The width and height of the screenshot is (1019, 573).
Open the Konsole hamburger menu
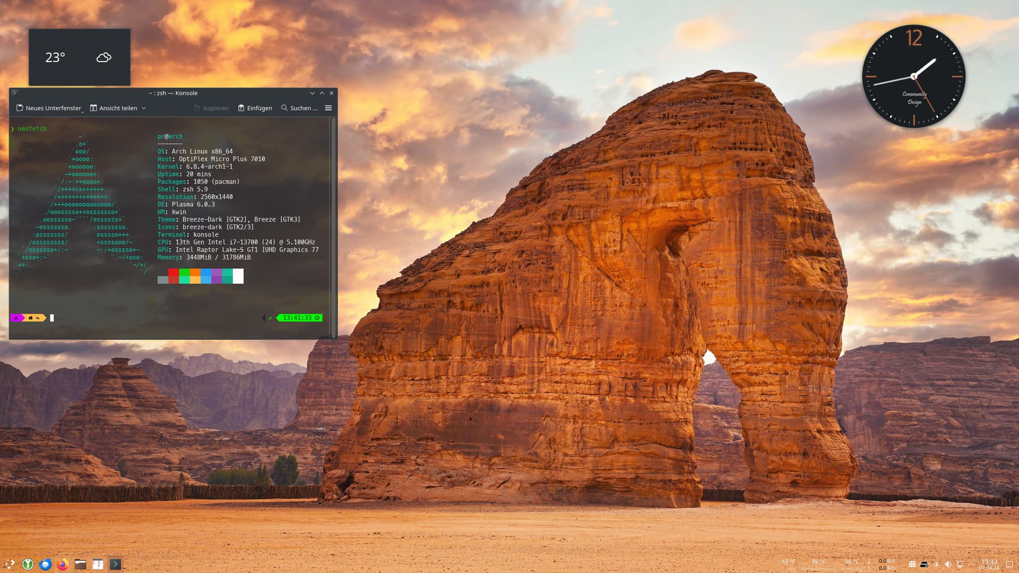coord(328,108)
